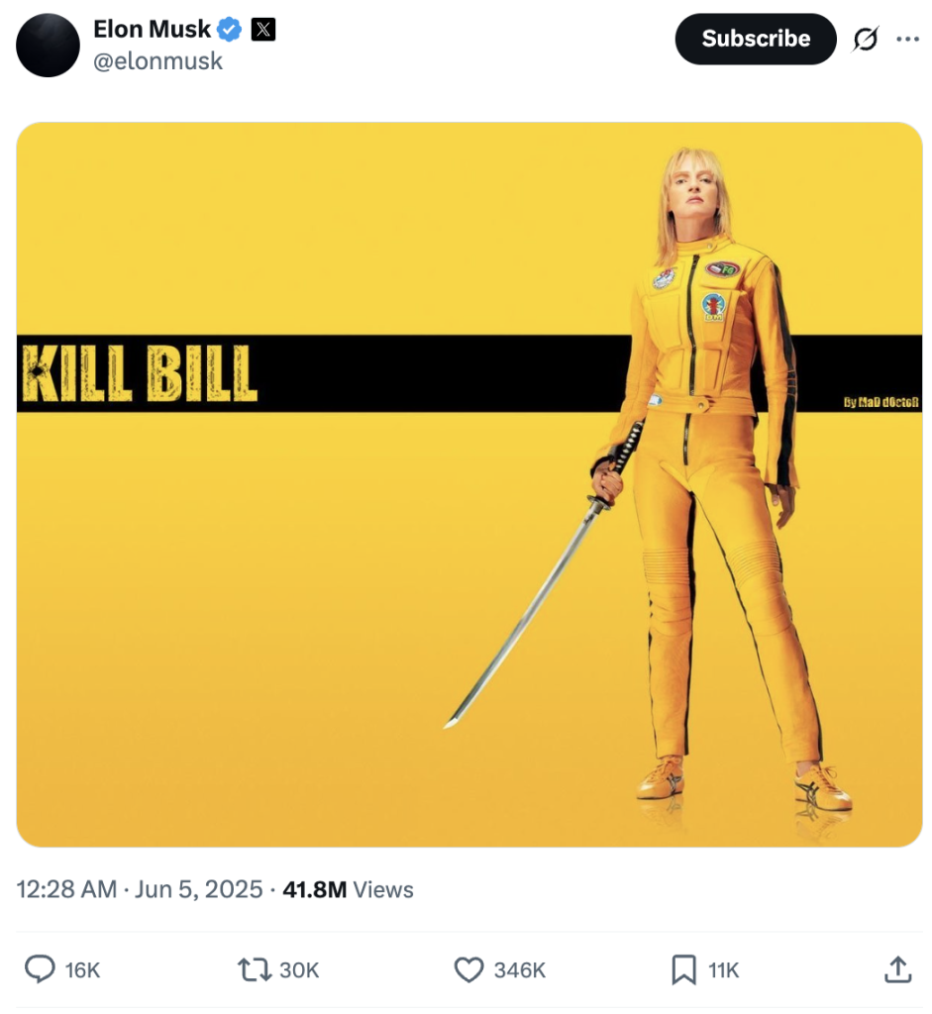Click the 11K bookmarks count

pos(723,970)
